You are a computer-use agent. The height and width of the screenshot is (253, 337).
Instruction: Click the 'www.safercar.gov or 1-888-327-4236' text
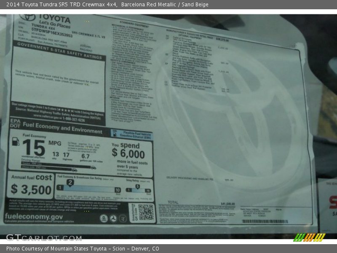(x=59, y=118)
